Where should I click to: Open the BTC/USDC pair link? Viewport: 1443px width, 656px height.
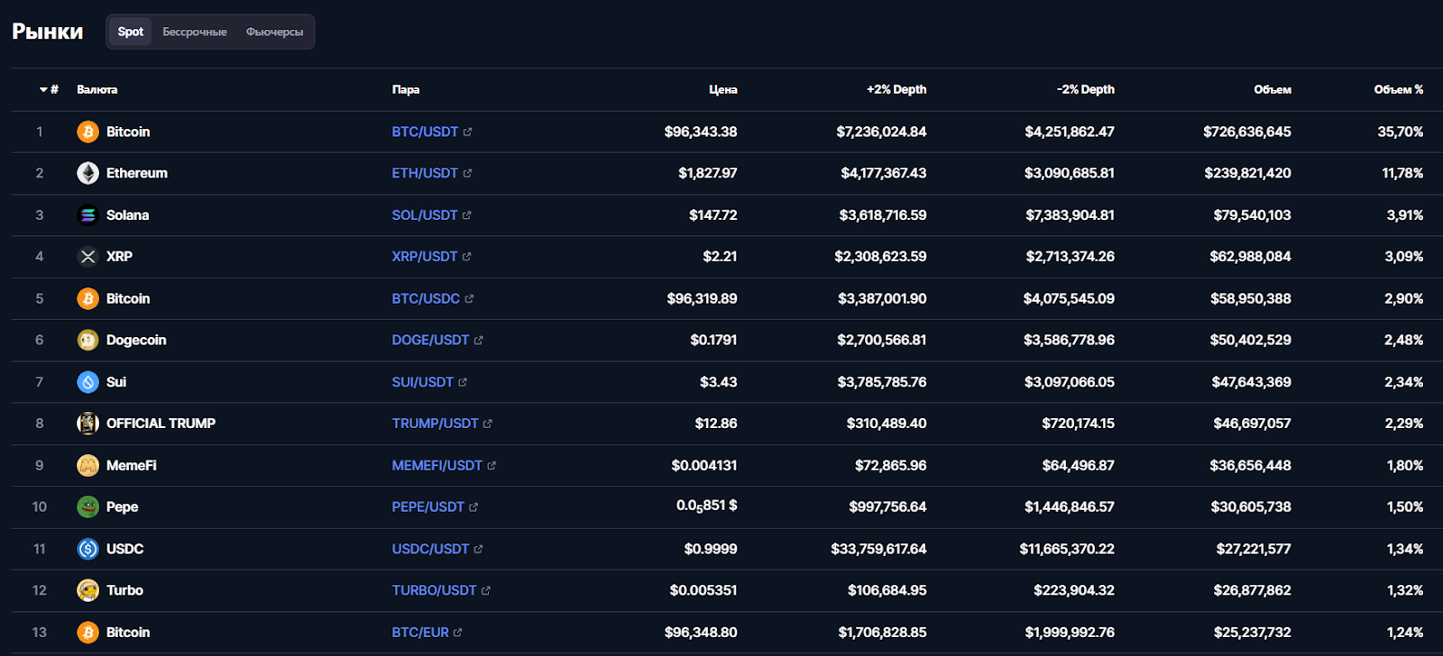click(x=426, y=298)
